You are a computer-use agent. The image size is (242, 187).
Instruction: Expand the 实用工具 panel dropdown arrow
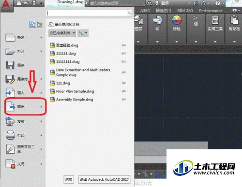pyautogui.click(x=215, y=42)
